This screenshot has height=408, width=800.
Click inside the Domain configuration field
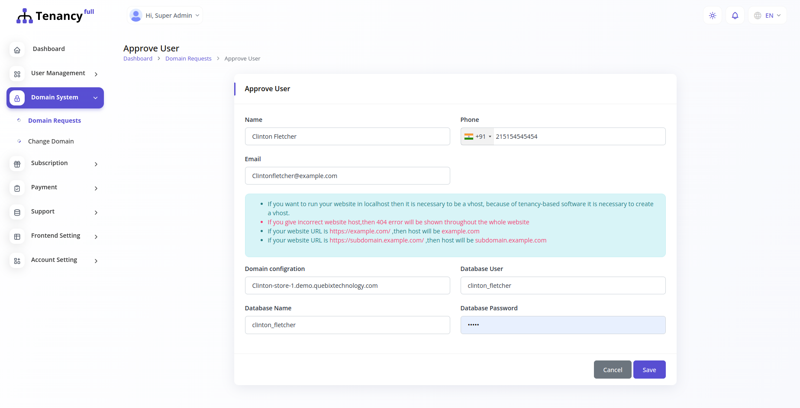point(347,285)
